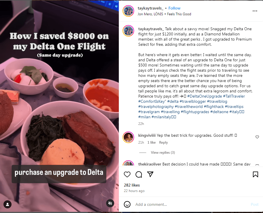View the 282 likes list
This screenshot has height=213, width=263.
coord(132,185)
